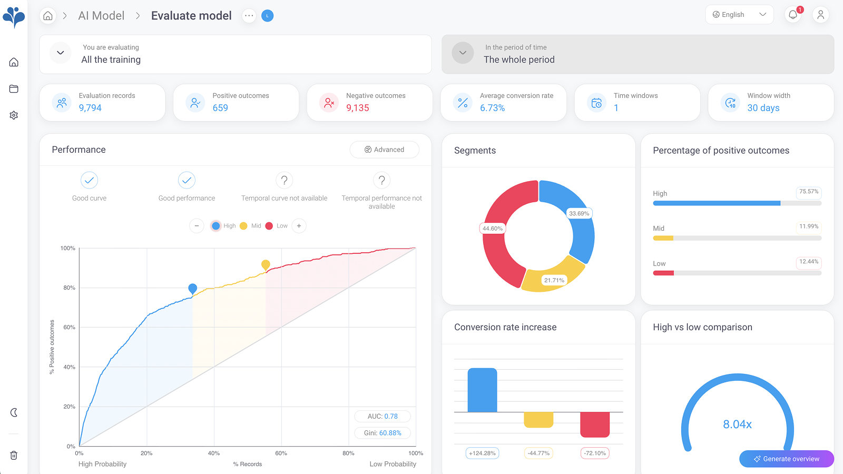Click the breadcrumb home icon
Viewport: 843px width, 474px height.
tap(48, 16)
